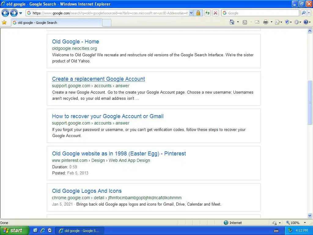Click 'Duration: 0:59' text
313x235 pixels.
point(64,167)
